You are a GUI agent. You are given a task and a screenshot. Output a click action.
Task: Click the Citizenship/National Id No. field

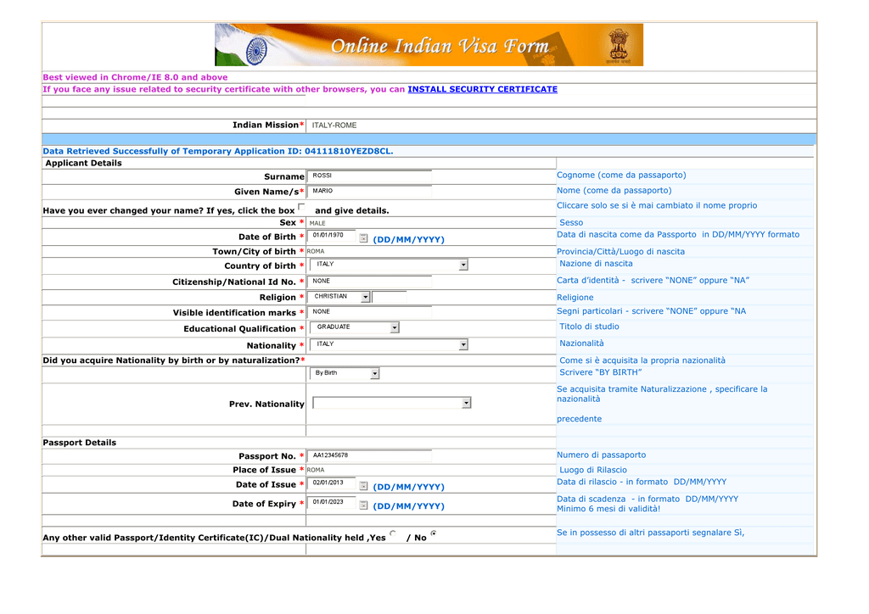pos(369,282)
